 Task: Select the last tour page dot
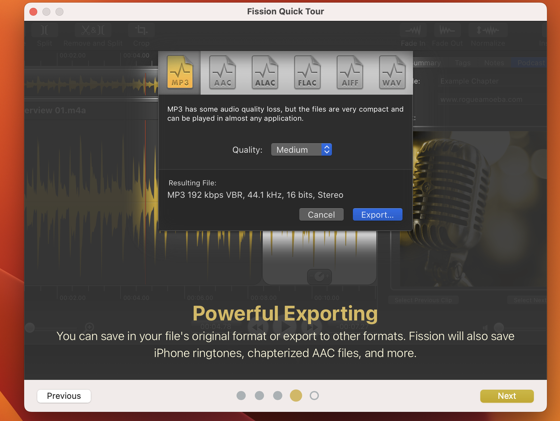(x=314, y=396)
